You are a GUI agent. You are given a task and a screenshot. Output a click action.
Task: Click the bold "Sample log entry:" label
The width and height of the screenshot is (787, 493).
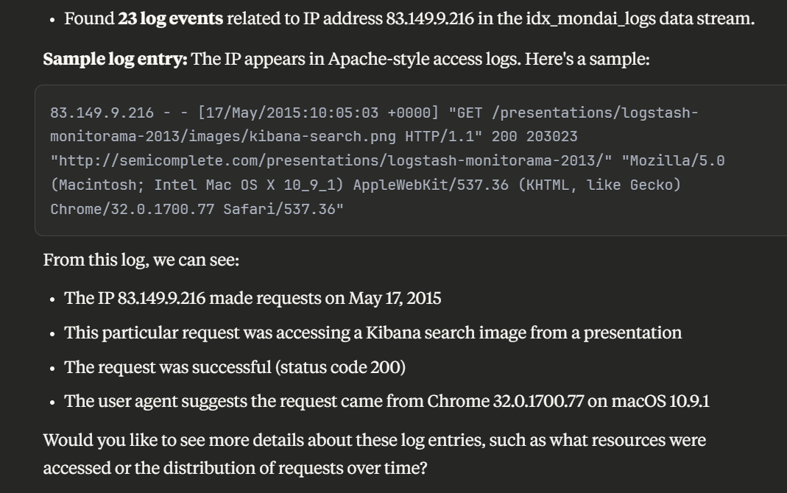click(x=116, y=59)
